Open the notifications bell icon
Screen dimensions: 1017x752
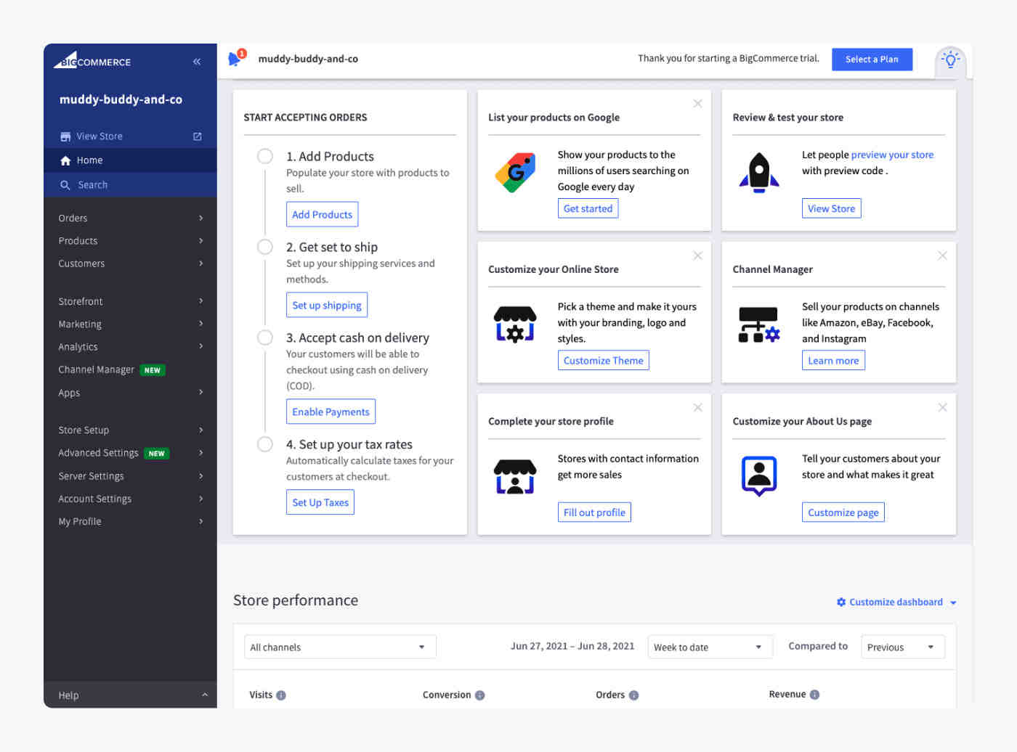(x=235, y=58)
